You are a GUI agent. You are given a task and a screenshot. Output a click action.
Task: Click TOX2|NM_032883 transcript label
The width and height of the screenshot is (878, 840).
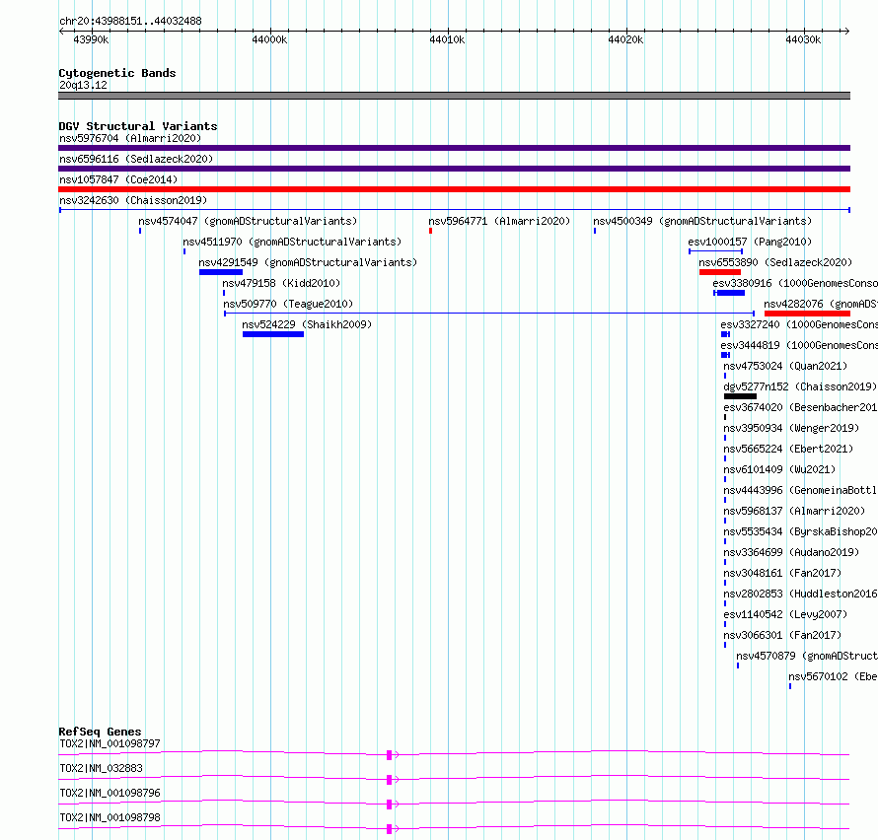101,768
